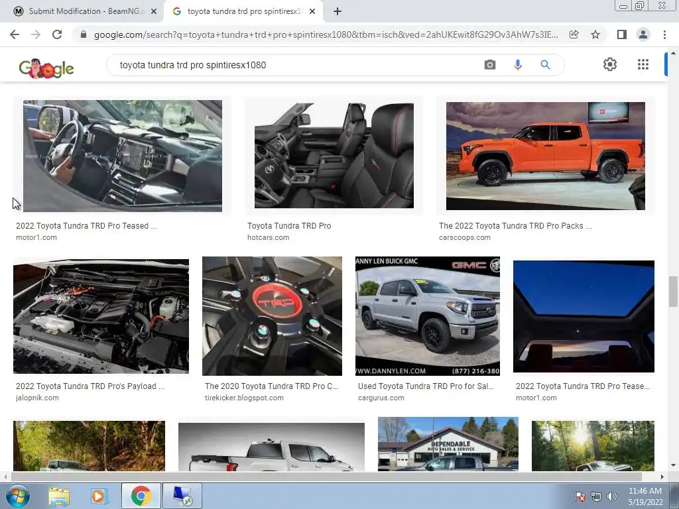Open the remote desktop taskbar icon

click(182, 496)
